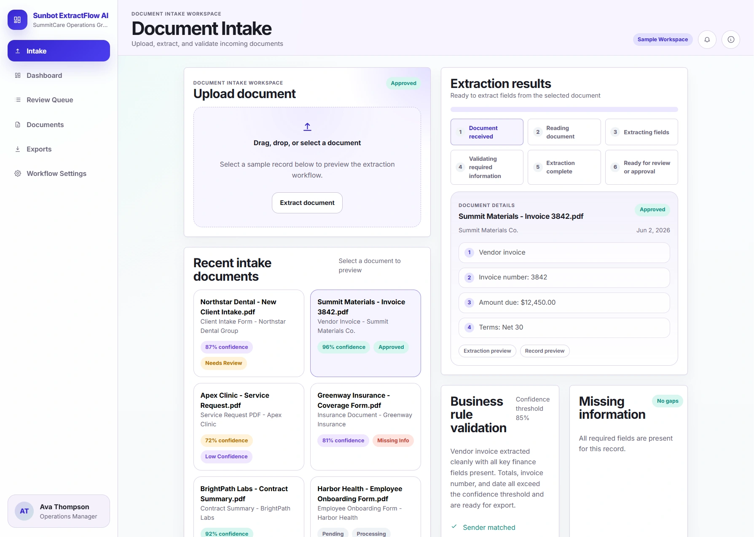The width and height of the screenshot is (754, 537).
Task: Switch to the Extraction preview tab
Action: tap(487, 351)
